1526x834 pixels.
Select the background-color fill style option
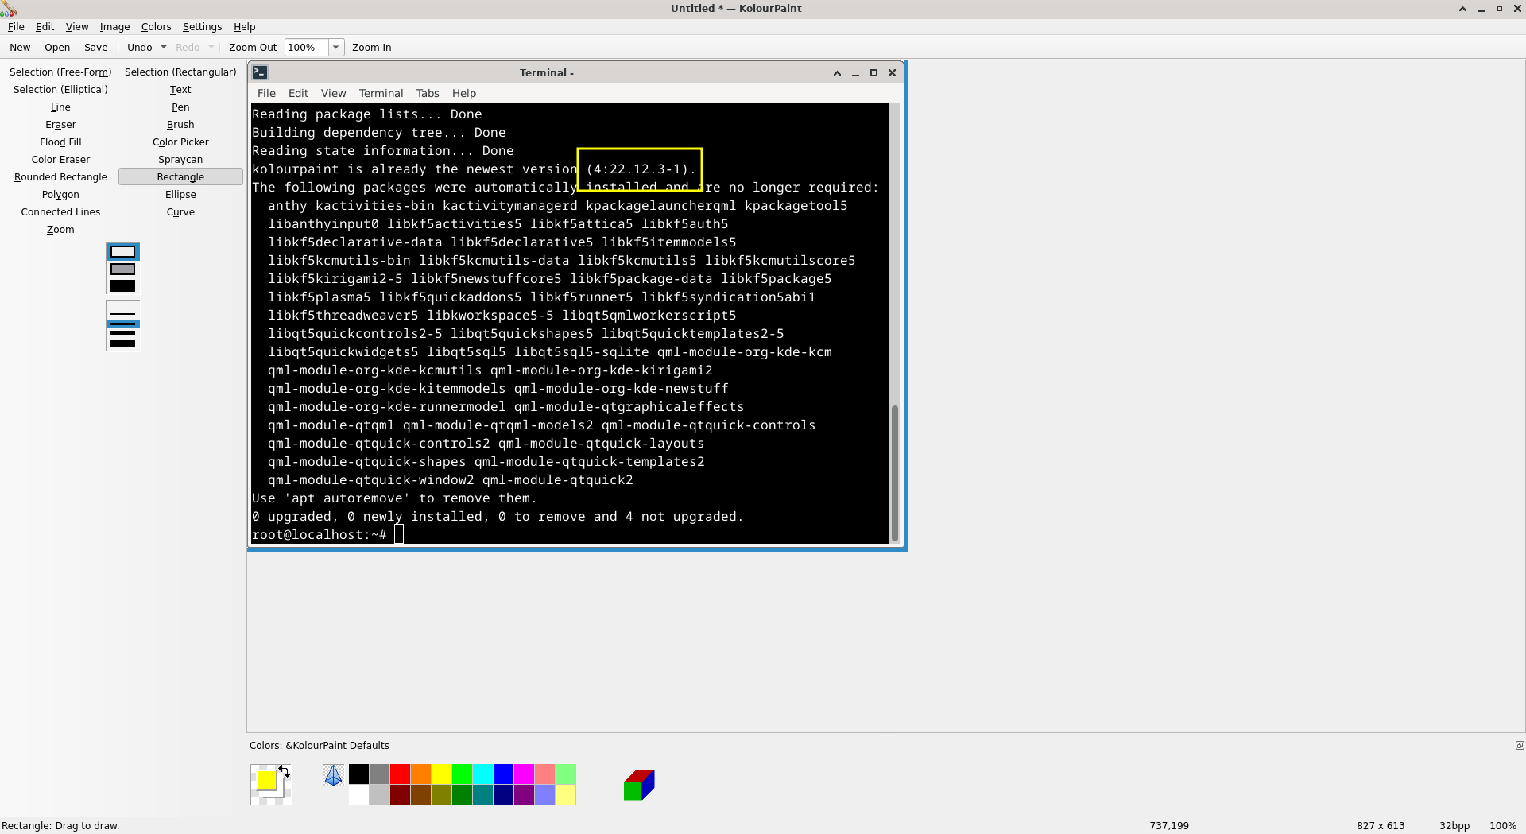122,269
